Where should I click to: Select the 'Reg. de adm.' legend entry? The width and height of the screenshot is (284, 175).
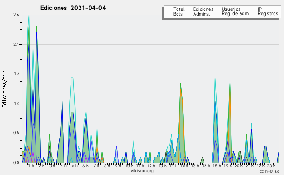pos(236,14)
